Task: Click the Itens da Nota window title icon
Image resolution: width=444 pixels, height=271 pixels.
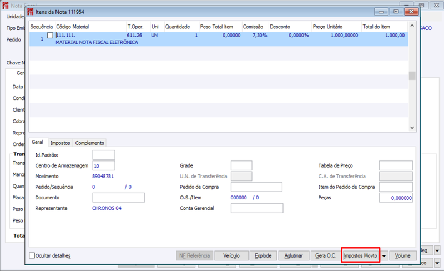Action: tap(31, 12)
